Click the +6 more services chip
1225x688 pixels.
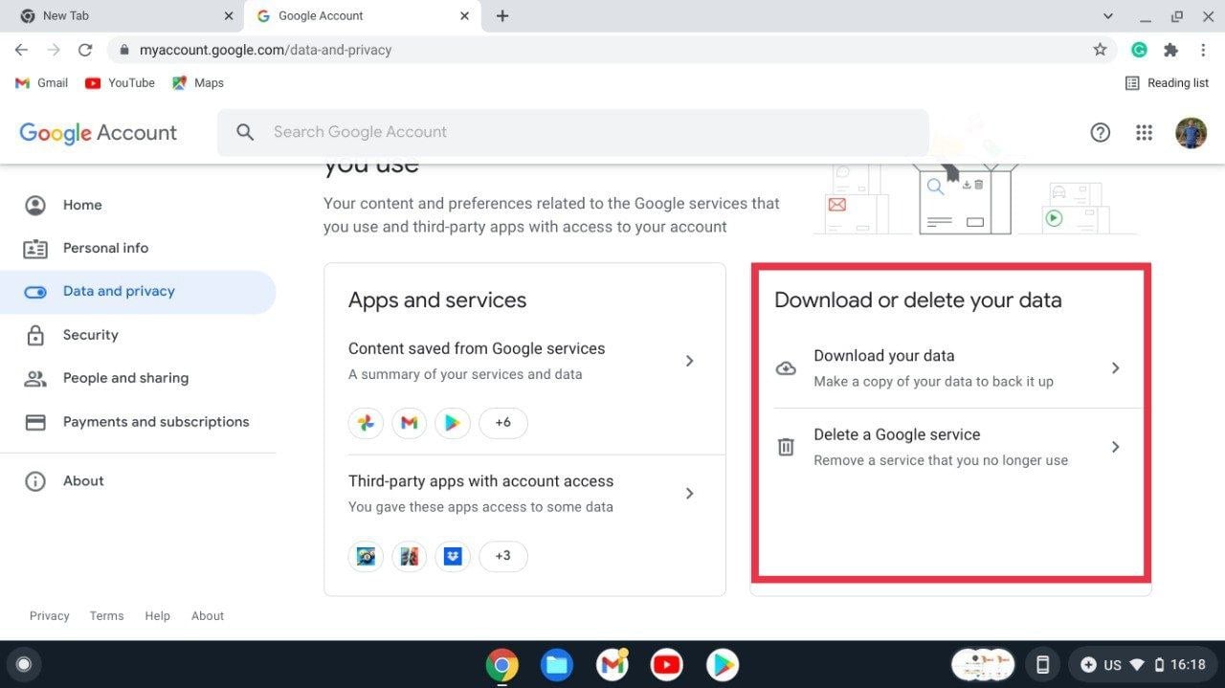(x=503, y=423)
